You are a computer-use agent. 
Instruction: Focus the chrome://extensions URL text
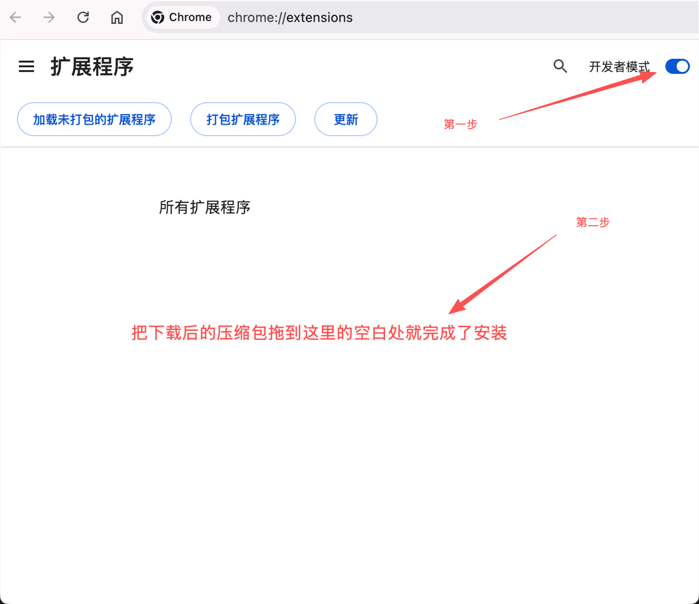pos(290,18)
